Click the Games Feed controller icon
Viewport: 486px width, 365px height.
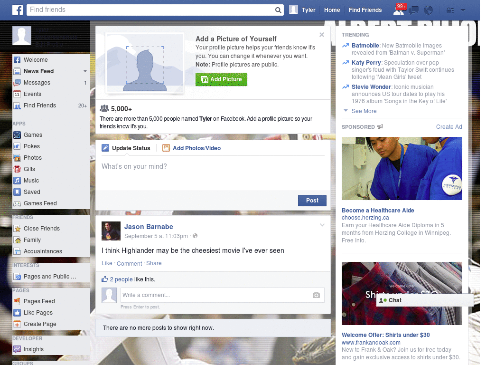click(x=18, y=203)
